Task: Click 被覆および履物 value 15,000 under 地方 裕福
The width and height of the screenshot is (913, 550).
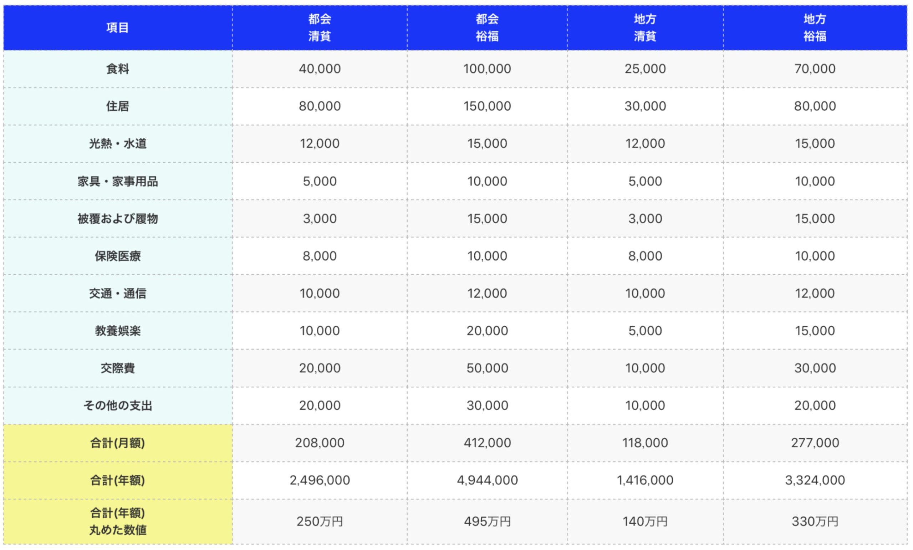Action: point(815,219)
